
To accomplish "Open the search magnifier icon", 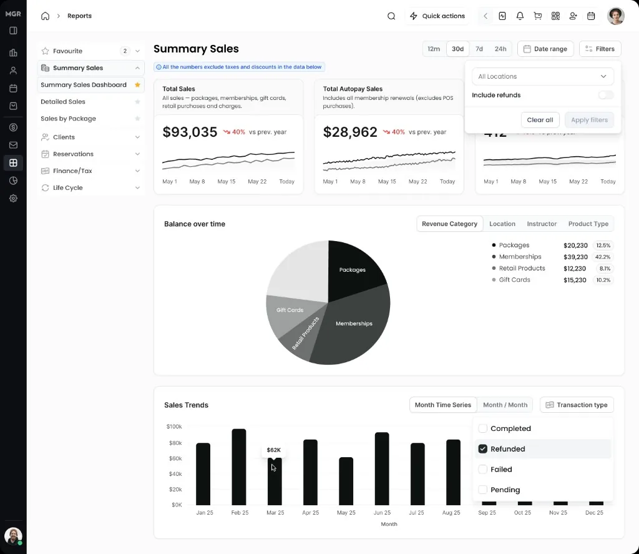I will coord(391,16).
